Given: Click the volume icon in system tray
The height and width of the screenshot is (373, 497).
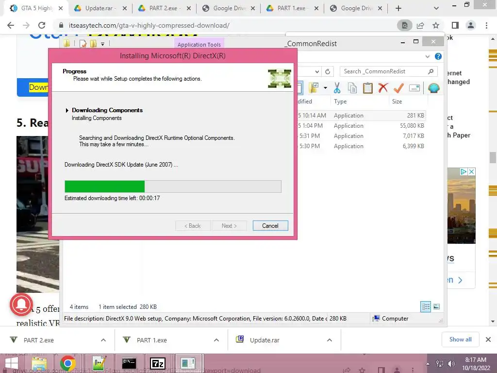Looking at the screenshot, I should pos(451,364).
